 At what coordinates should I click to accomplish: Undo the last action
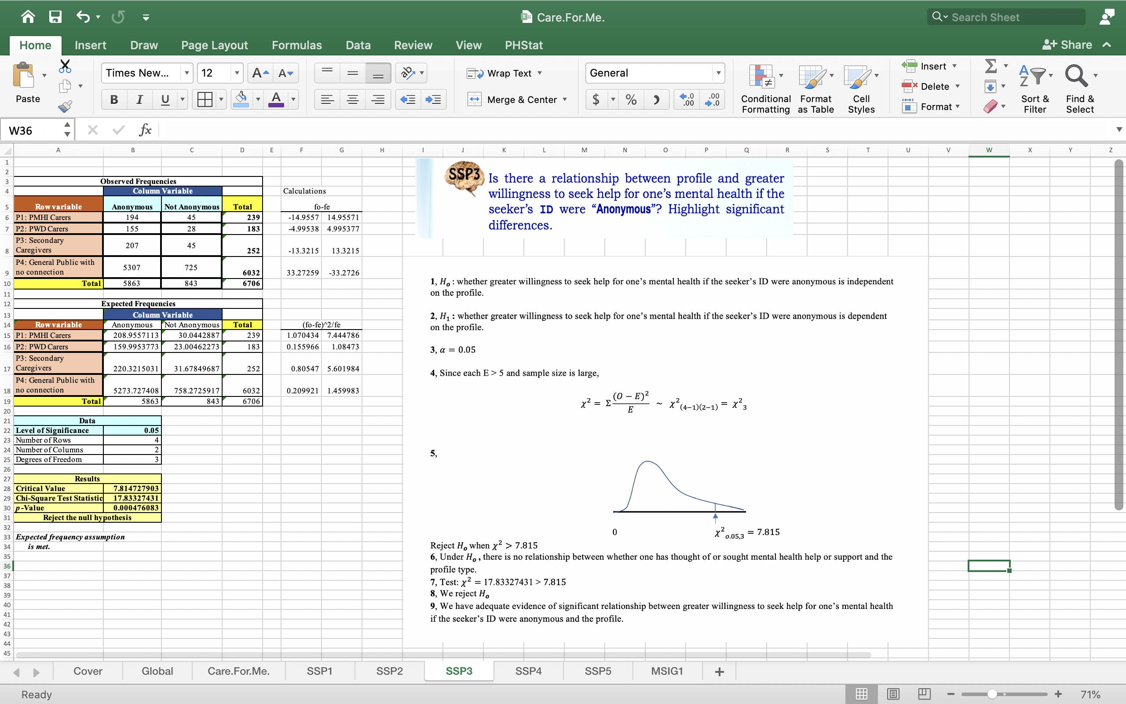[83, 17]
